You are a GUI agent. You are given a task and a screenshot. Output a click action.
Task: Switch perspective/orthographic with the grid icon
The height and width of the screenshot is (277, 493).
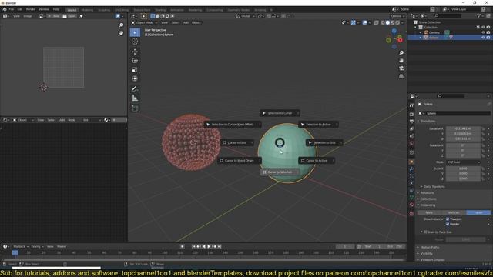point(401,76)
